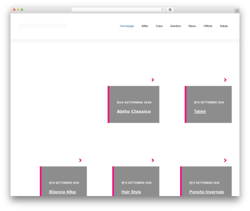The width and height of the screenshot is (250, 211).
Task: Click calendar icon on Abito Classico card
Action: [118, 102]
